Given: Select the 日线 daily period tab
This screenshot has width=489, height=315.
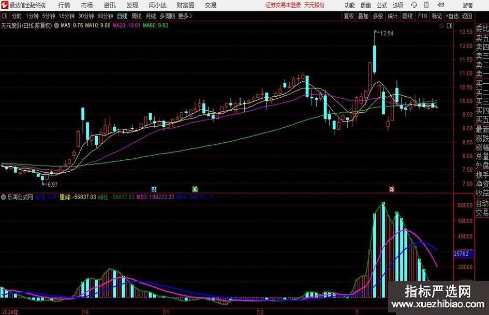Looking at the screenshot, I should click(x=122, y=16).
